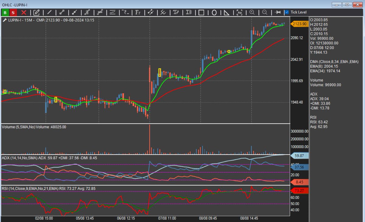The width and height of the screenshot is (365, 222).
Task: Click the -DMI 8.45 value label
Action: [299, 182]
